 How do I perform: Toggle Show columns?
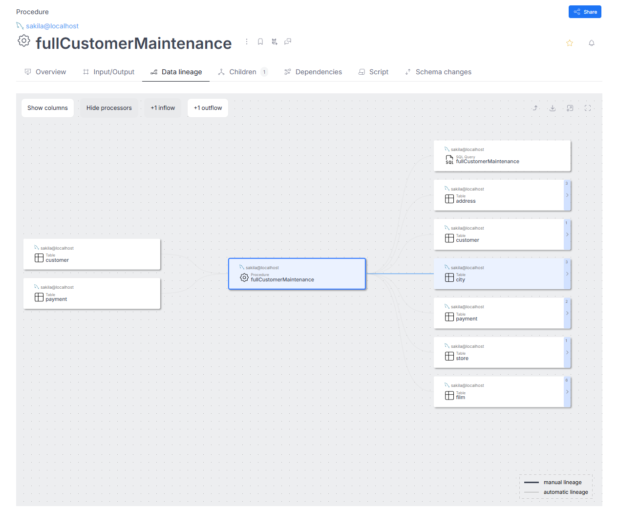[47, 108]
